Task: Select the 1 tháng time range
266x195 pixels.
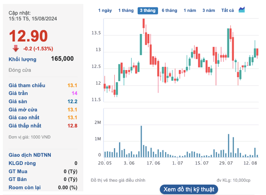Action: (x=126, y=10)
